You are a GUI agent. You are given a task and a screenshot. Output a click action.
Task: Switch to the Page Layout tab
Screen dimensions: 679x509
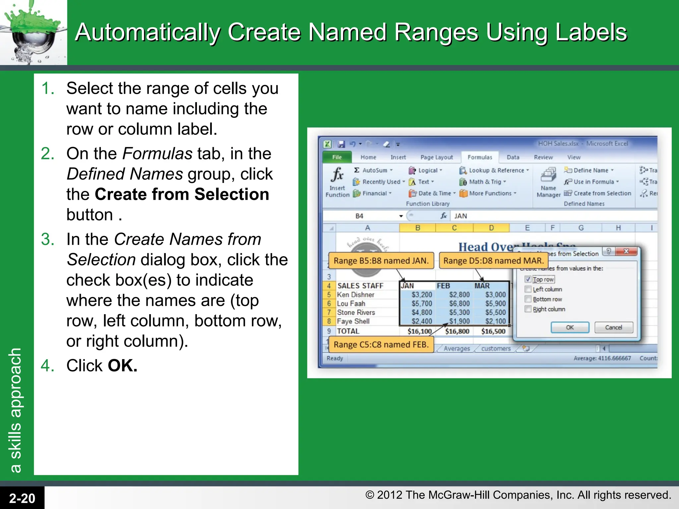(437, 157)
